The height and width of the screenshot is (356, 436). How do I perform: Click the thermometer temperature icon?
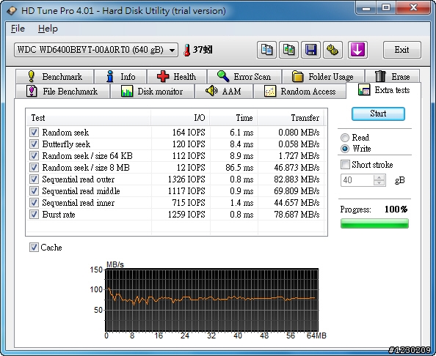pyautogui.click(x=187, y=50)
